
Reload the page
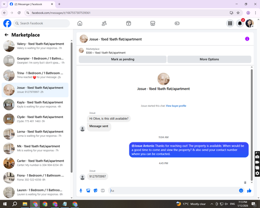pyautogui.click(x=19, y=12)
